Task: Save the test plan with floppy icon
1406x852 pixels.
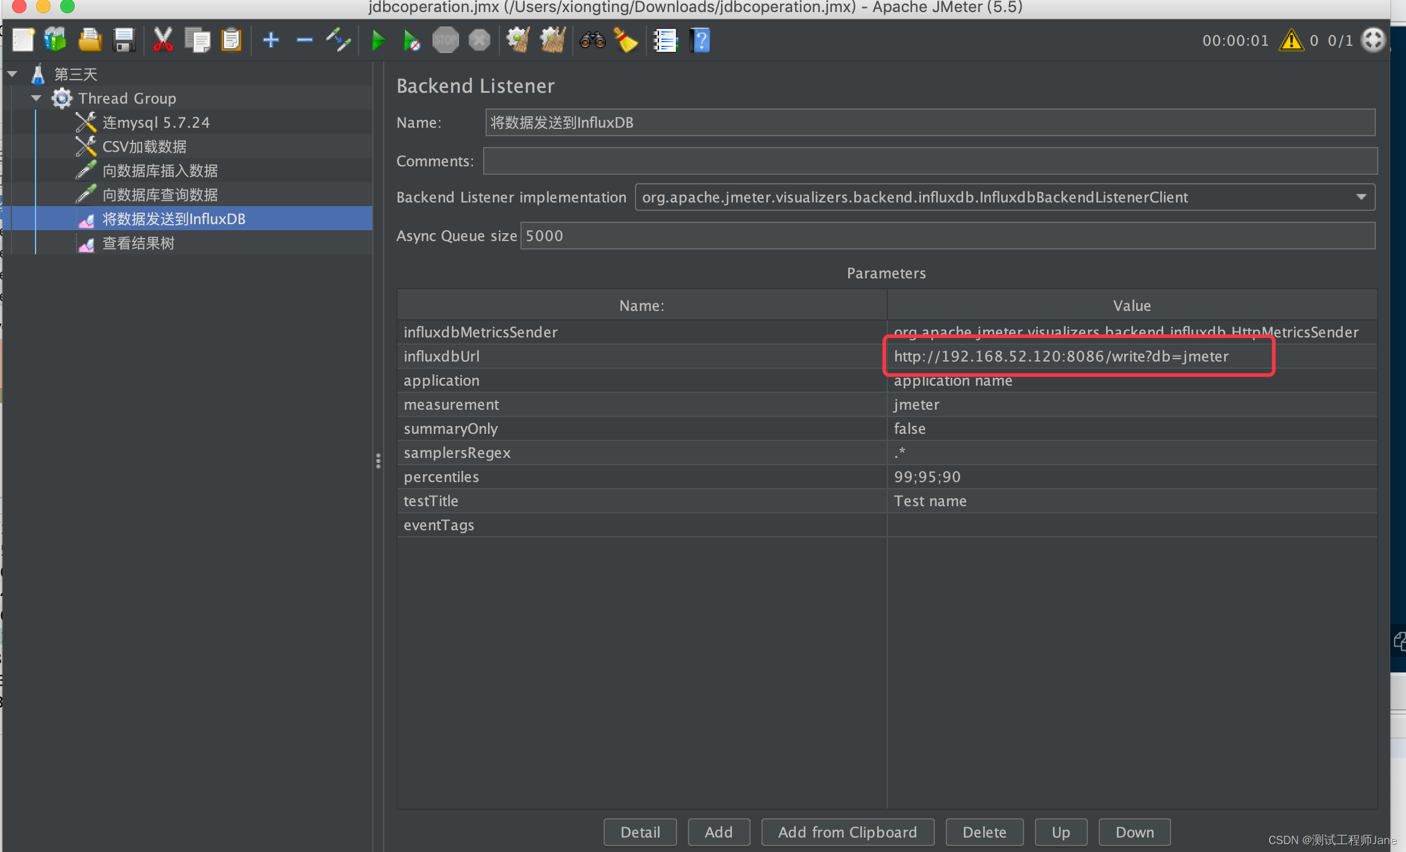Action: point(124,40)
